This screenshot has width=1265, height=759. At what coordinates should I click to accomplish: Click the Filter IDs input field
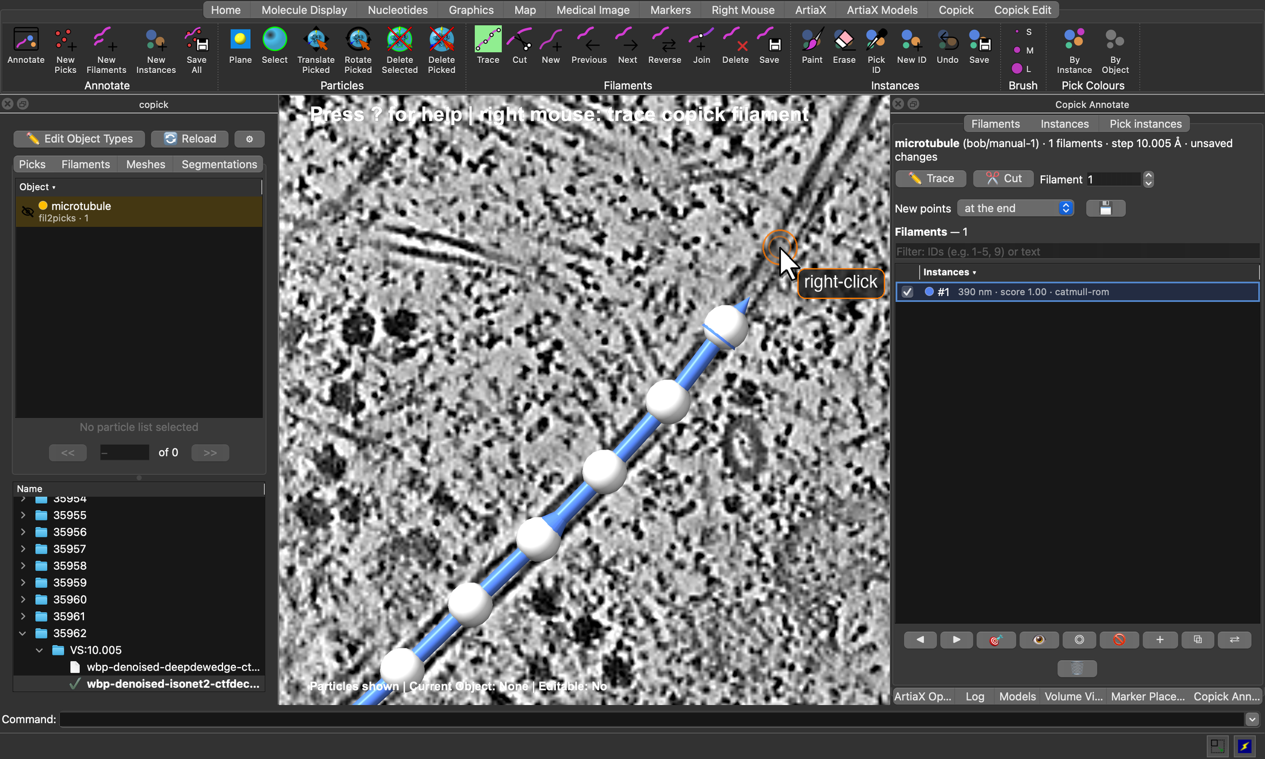point(1077,252)
